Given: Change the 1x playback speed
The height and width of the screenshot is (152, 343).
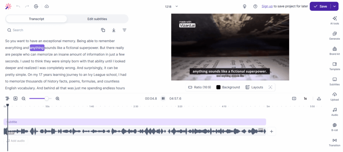Looking at the screenshot, I should click(305, 99).
